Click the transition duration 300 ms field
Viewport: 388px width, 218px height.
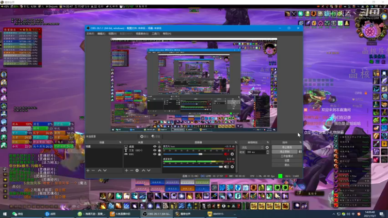[x=256, y=152]
